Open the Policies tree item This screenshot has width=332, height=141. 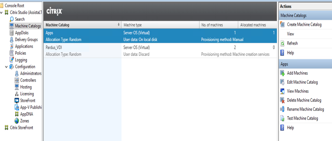tap(21, 53)
